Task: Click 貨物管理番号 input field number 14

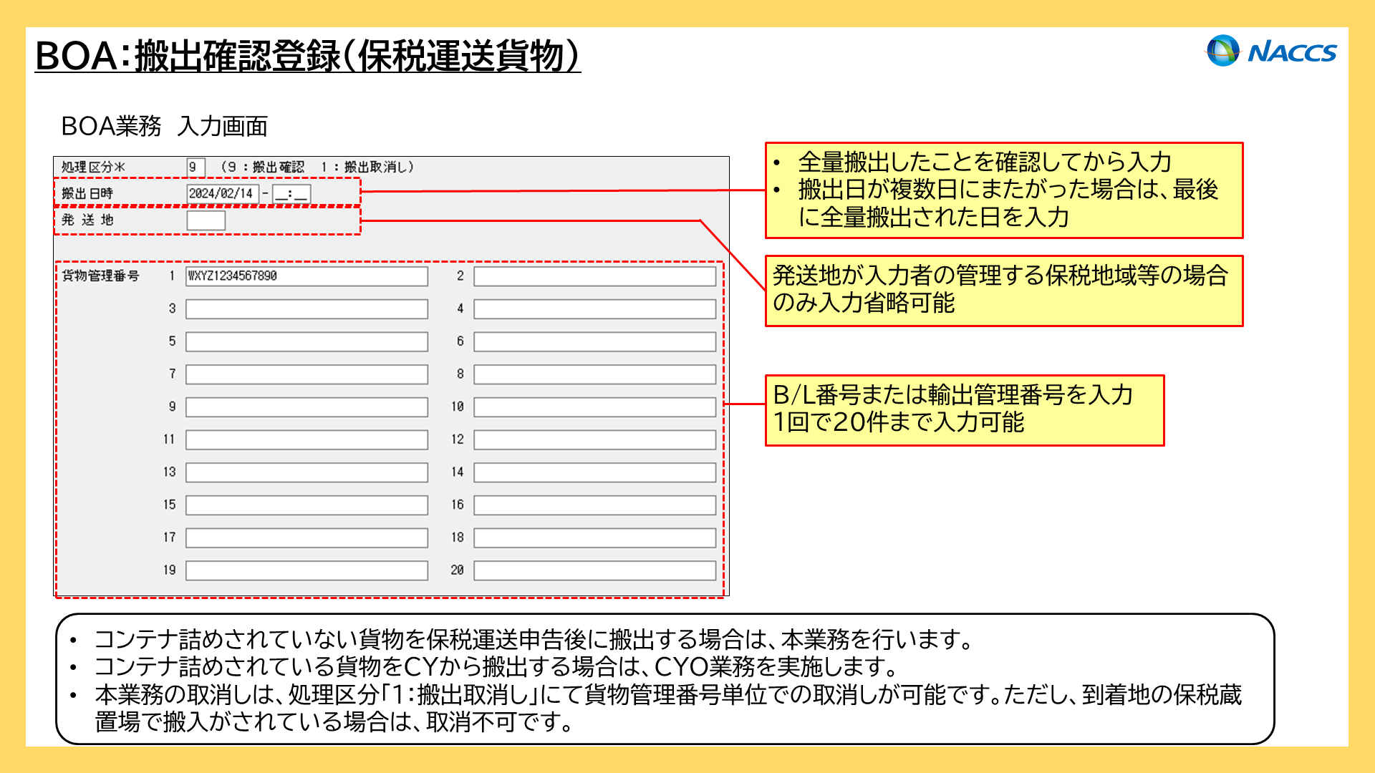Action: [595, 472]
